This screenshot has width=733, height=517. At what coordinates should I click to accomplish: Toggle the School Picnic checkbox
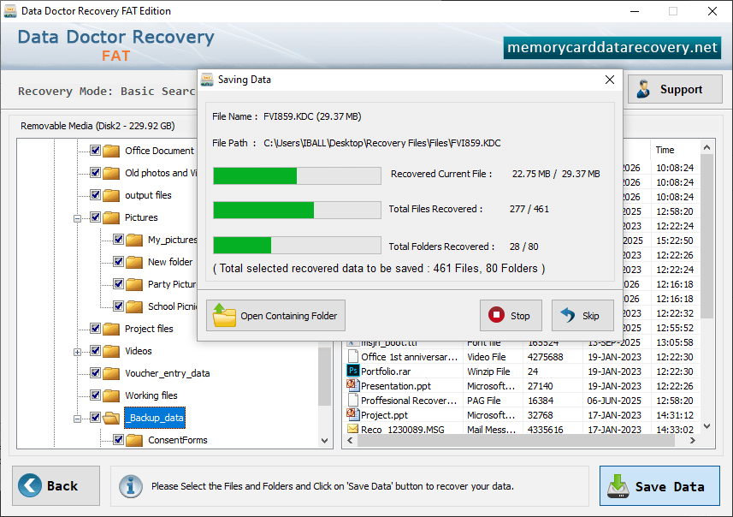coord(118,306)
